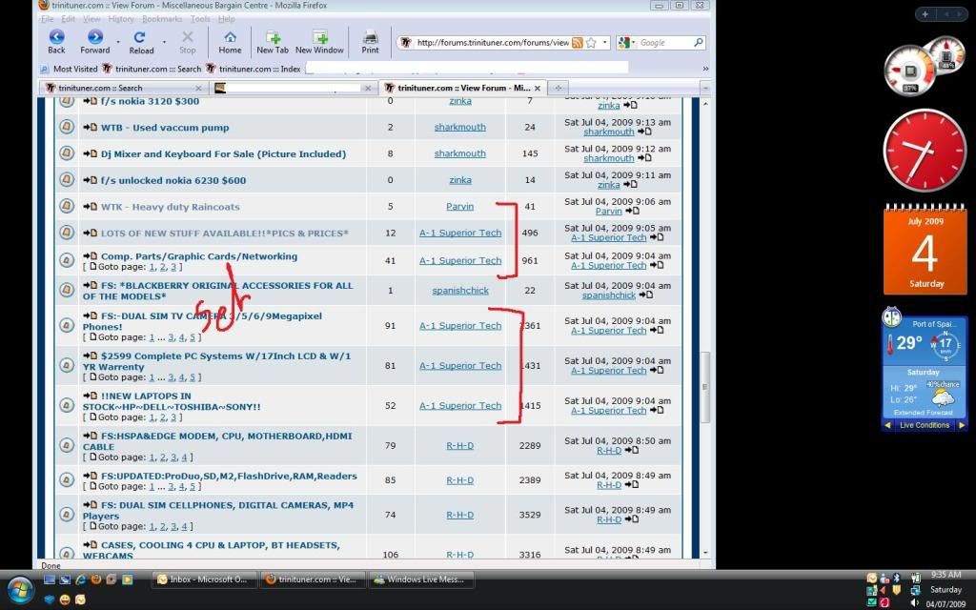Image resolution: width=976 pixels, height=610 pixels.
Task: Open the address bar history dropdown
Action: (604, 43)
